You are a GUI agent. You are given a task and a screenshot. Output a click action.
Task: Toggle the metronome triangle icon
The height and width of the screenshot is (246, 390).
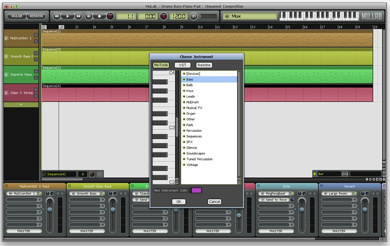pyautogui.click(x=164, y=16)
